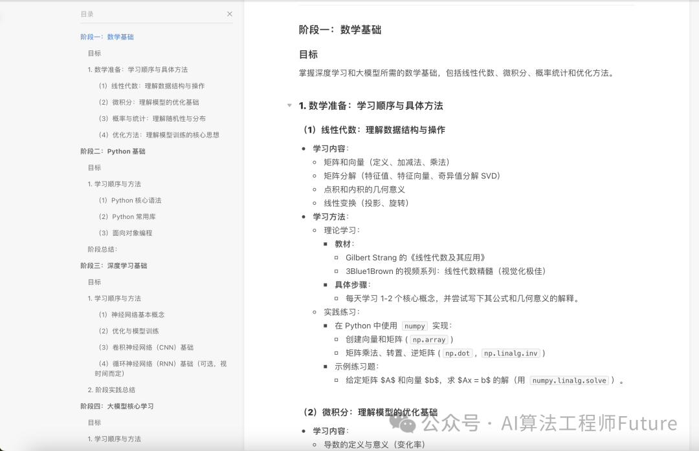The height and width of the screenshot is (451, 699).
Task: Click the 目标 heading in the document
Action: (x=308, y=55)
